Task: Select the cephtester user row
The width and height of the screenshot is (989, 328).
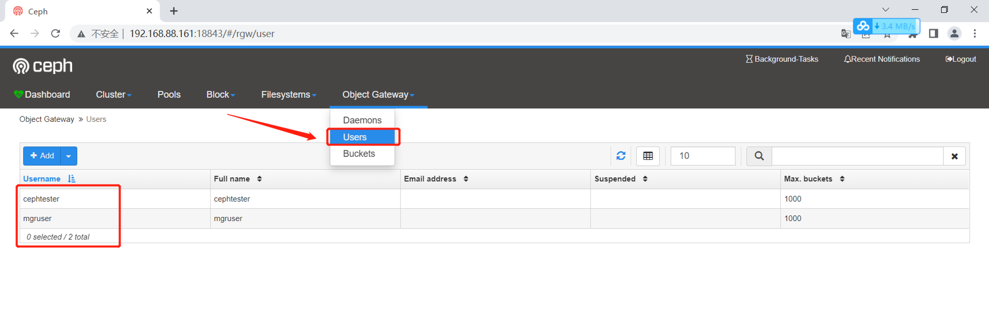Action: tap(494, 199)
